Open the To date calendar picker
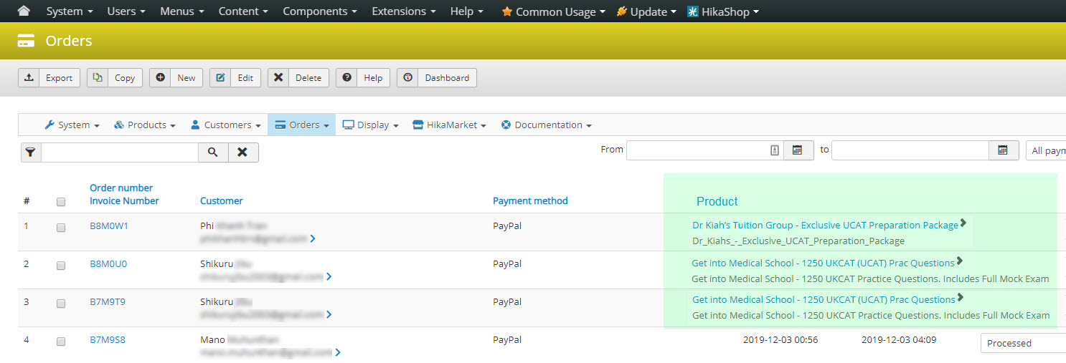Screen dimensions: 1066x363 [1003, 150]
